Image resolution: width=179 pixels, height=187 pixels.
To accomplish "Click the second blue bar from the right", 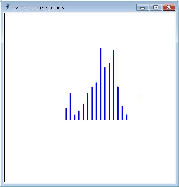I will coord(122,113).
